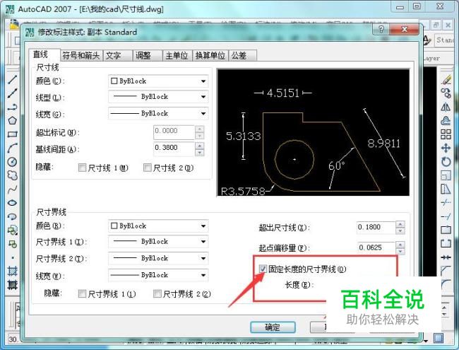Image resolution: width=459 pixels, height=350 pixels.
Task: Click the Move tool
Action: (446, 148)
